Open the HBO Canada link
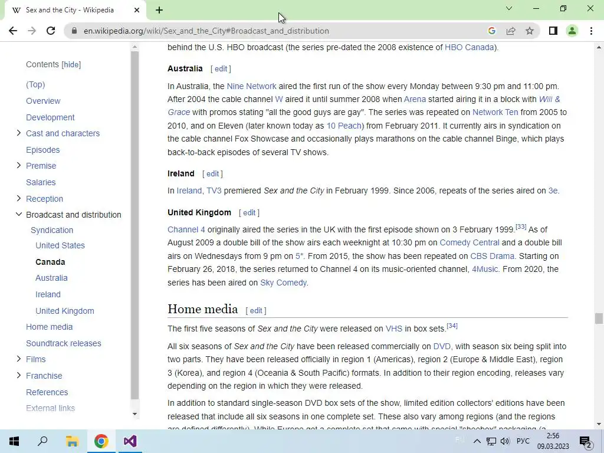This screenshot has height=453, width=604. coord(469,47)
